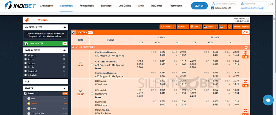
Task: Click Forgot your password link
Action: click(252, 8)
